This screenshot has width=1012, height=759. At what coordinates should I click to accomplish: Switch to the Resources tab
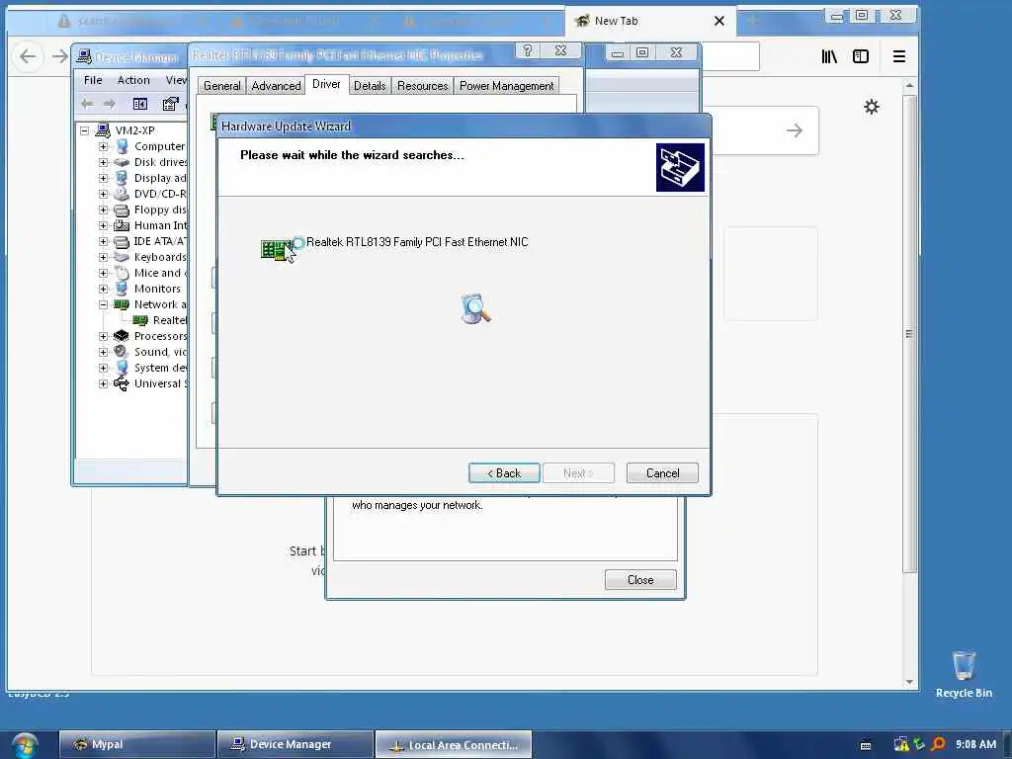[x=422, y=86]
